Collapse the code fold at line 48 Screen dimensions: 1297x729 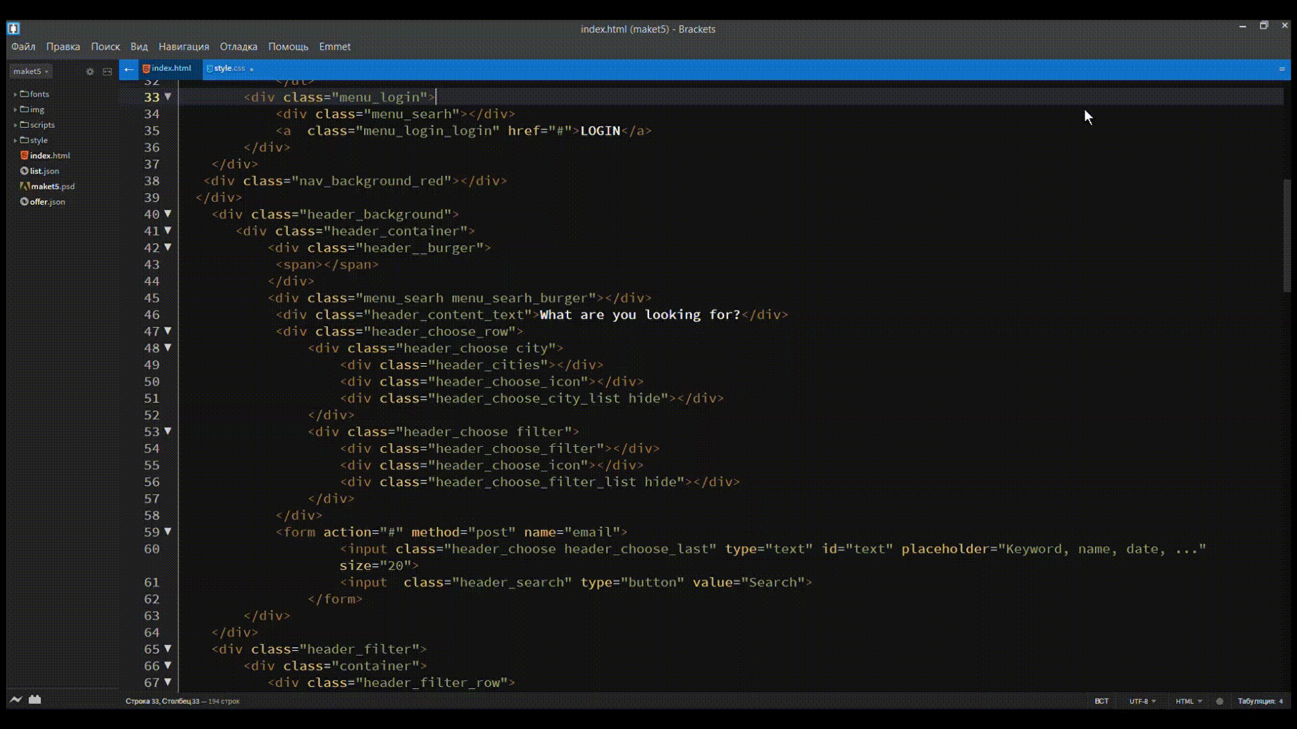(168, 348)
